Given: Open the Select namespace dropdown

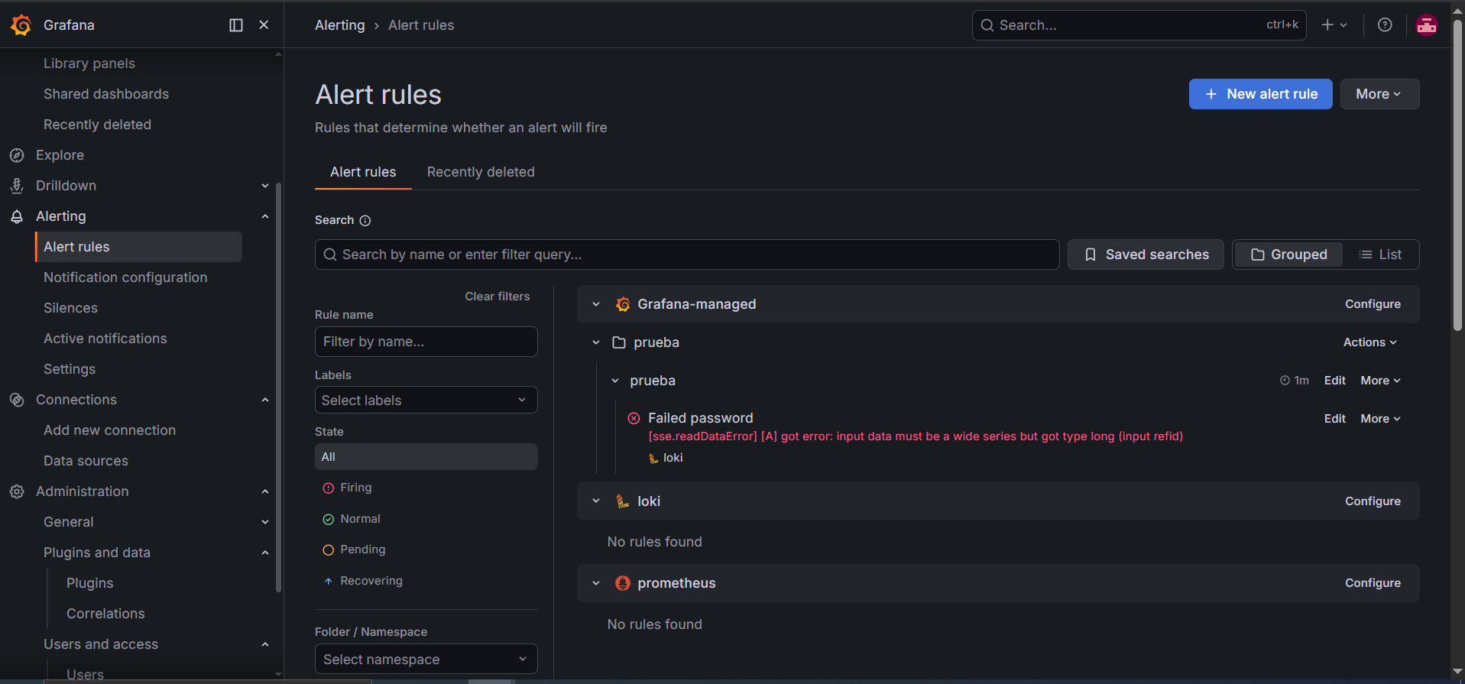Looking at the screenshot, I should tap(426, 659).
